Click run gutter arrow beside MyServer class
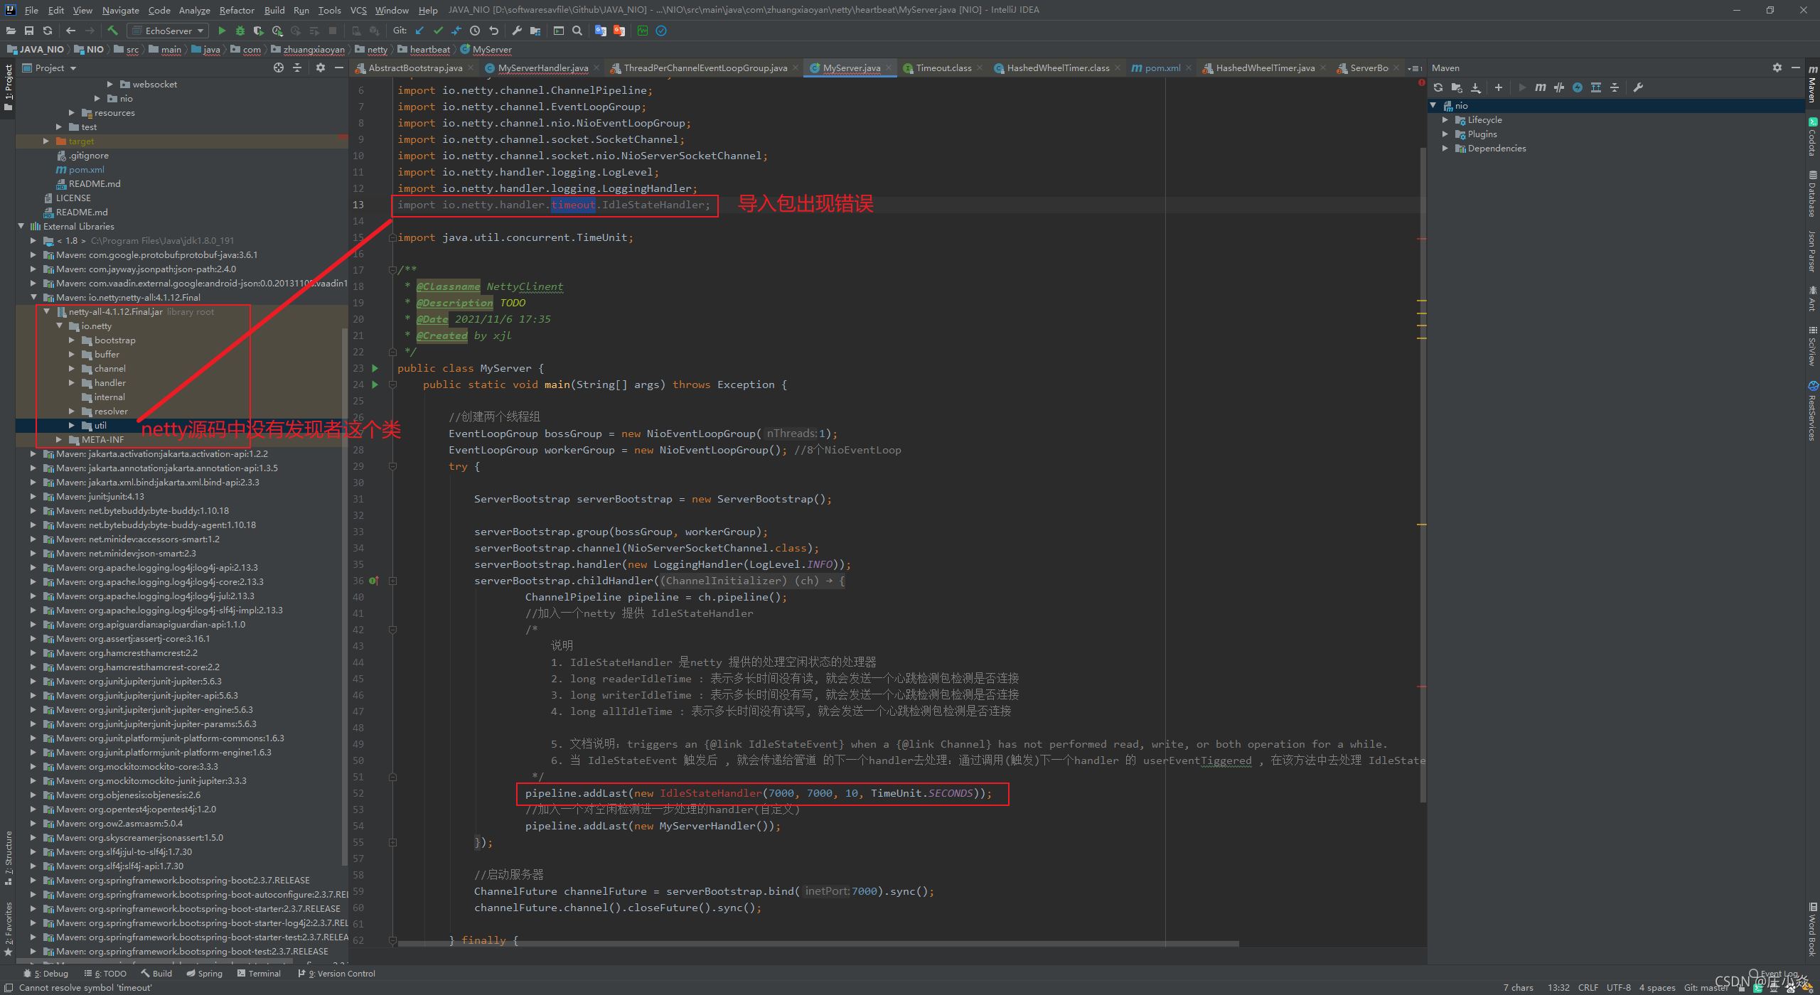 point(375,368)
